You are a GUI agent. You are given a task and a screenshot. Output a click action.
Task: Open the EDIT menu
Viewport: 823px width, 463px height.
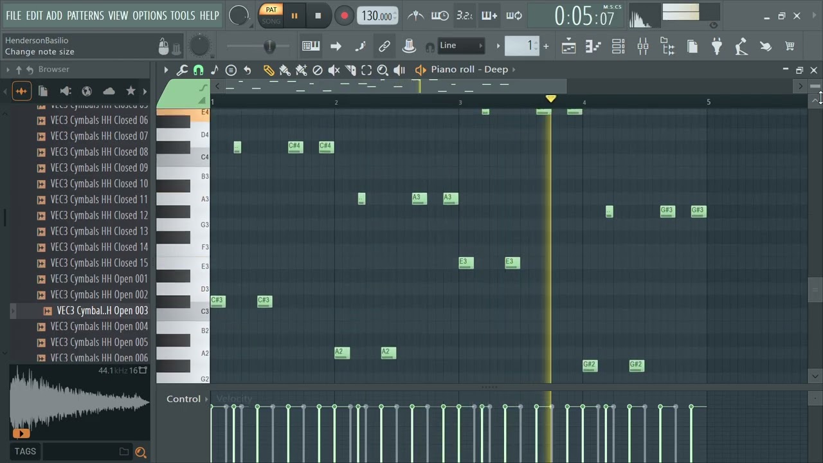coord(34,15)
